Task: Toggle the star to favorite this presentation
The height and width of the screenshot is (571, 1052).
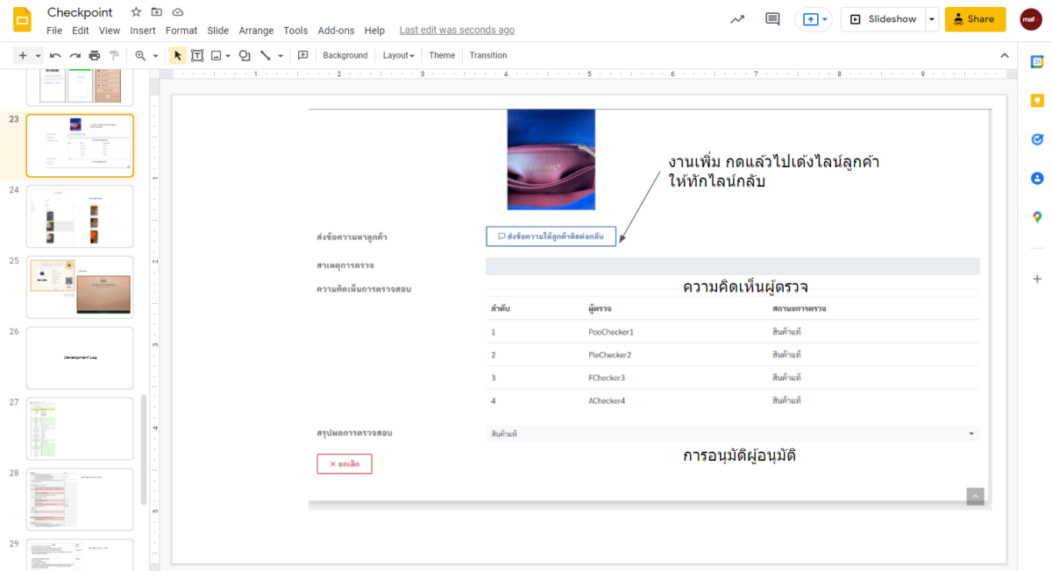Action: [x=135, y=11]
